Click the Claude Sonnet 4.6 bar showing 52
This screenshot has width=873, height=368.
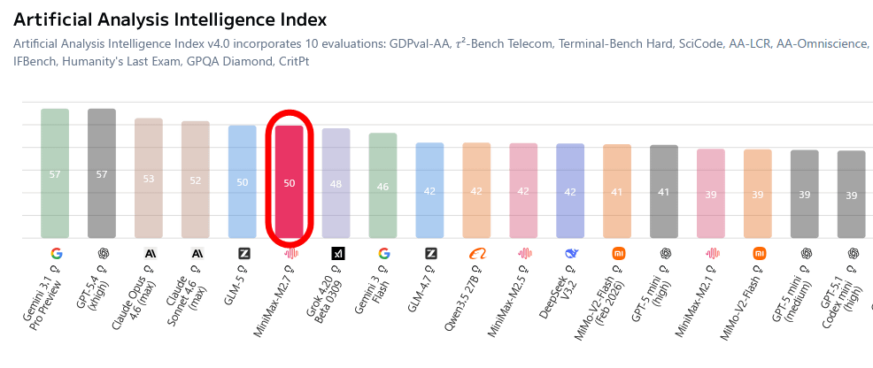pyautogui.click(x=196, y=180)
